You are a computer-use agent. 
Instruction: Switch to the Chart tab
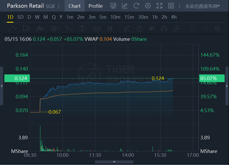tap(74, 6)
